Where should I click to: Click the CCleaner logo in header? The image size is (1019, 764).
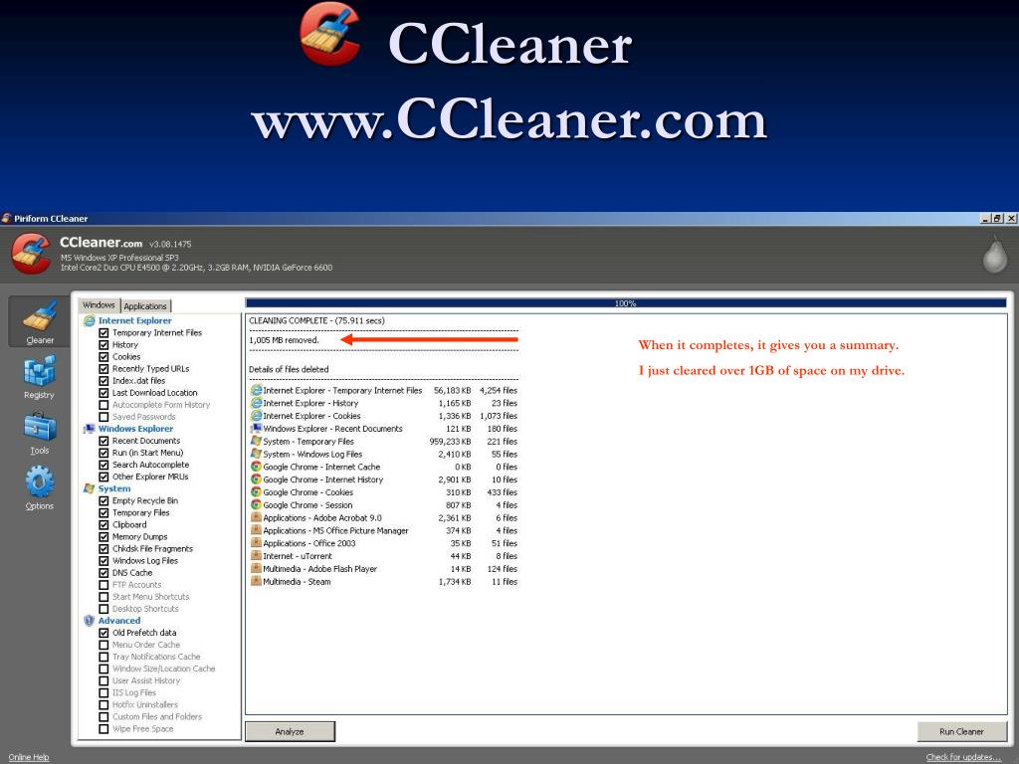[x=31, y=254]
